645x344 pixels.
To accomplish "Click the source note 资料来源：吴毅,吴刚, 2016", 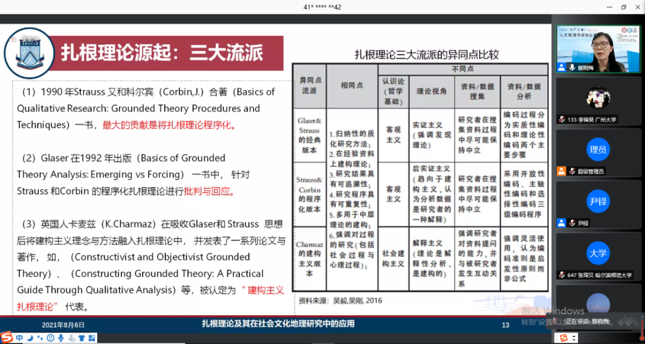I will click(x=340, y=300).
